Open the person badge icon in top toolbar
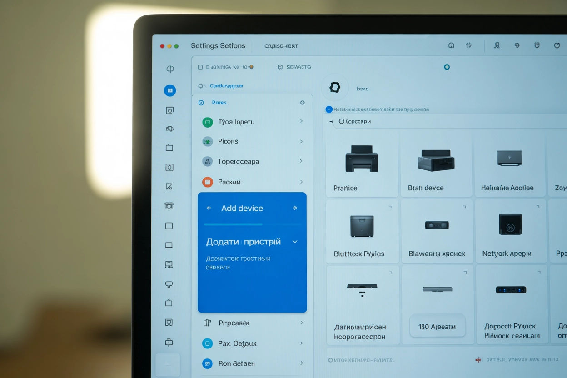 coord(497,45)
